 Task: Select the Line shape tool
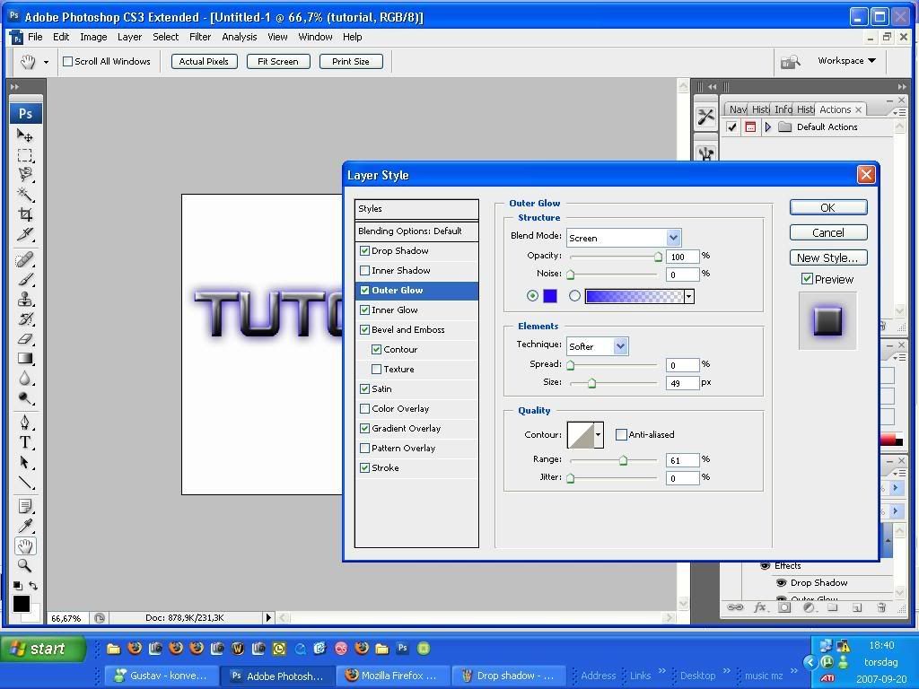tap(24, 482)
